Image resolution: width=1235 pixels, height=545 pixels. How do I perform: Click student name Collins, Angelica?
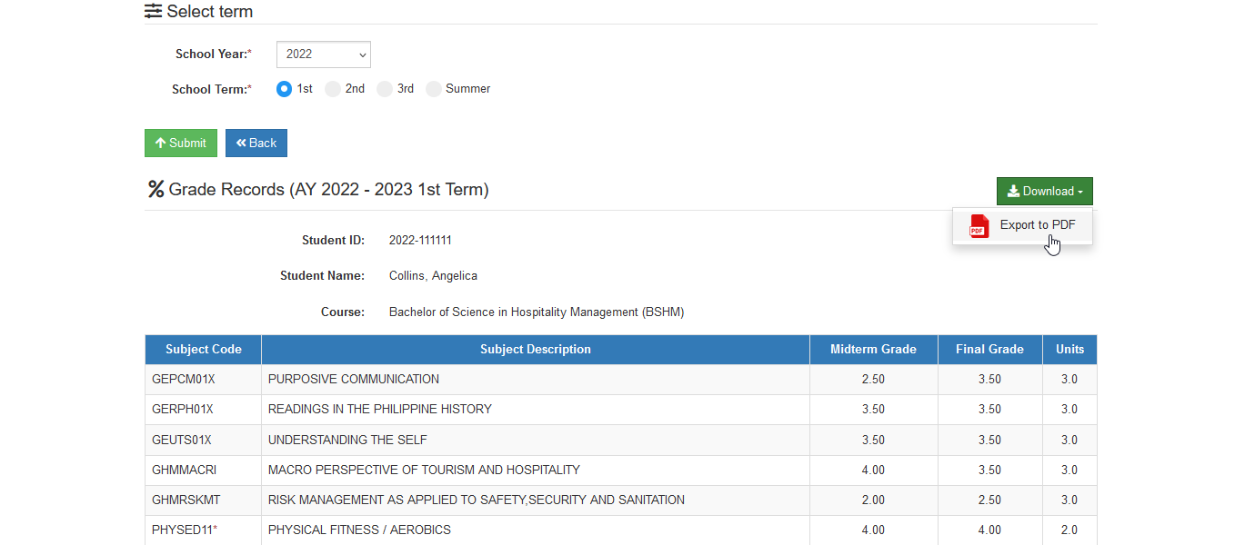(x=433, y=276)
